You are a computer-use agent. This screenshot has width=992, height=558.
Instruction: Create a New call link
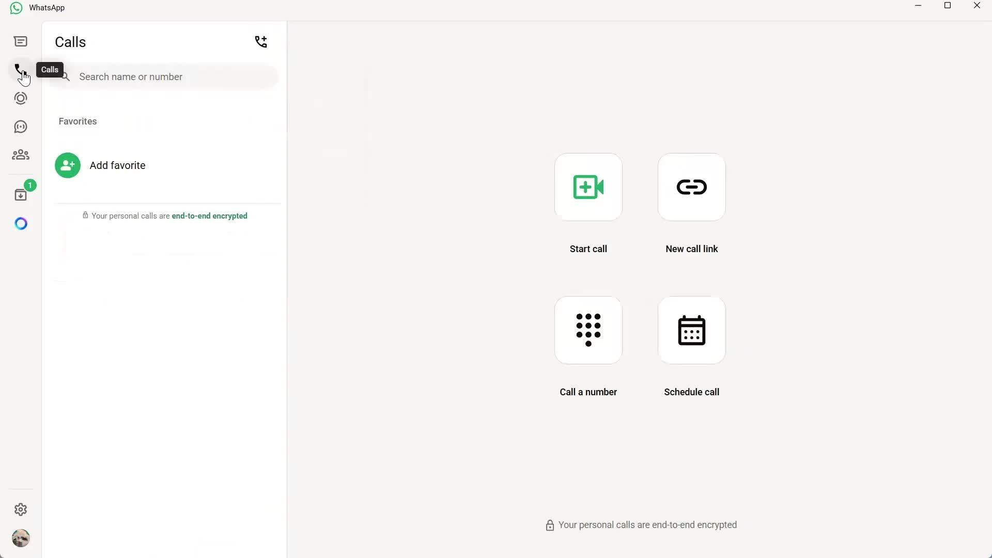pos(692,187)
